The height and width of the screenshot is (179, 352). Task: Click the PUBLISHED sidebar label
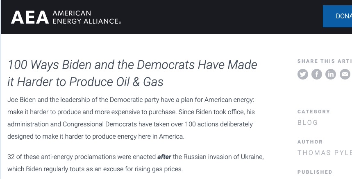pos(315,172)
